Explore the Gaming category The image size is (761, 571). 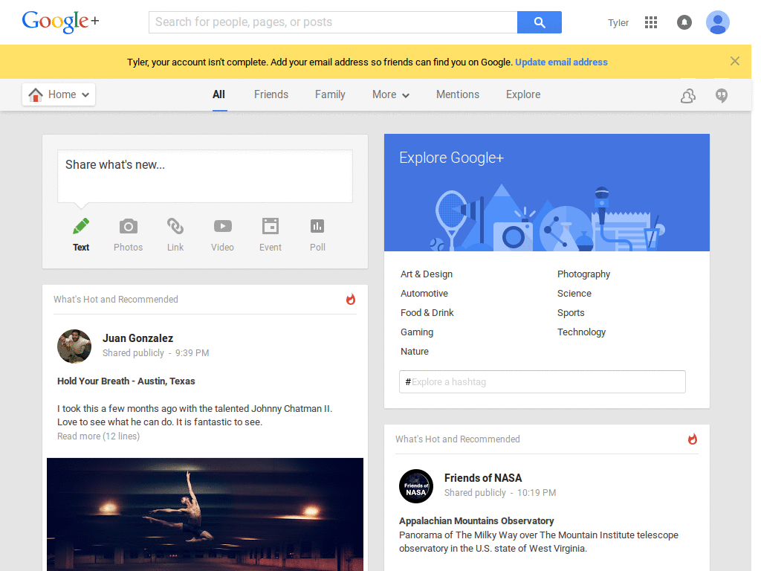pos(417,332)
